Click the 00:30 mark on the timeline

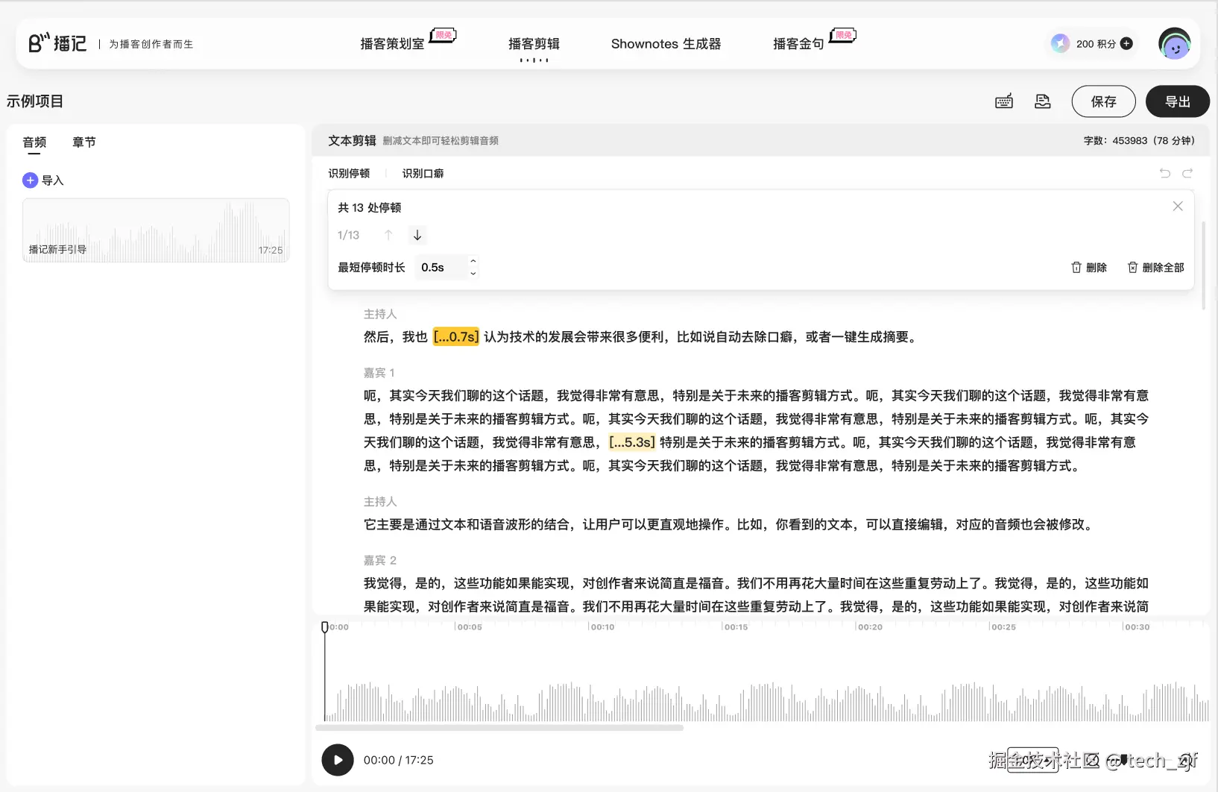(x=1137, y=627)
